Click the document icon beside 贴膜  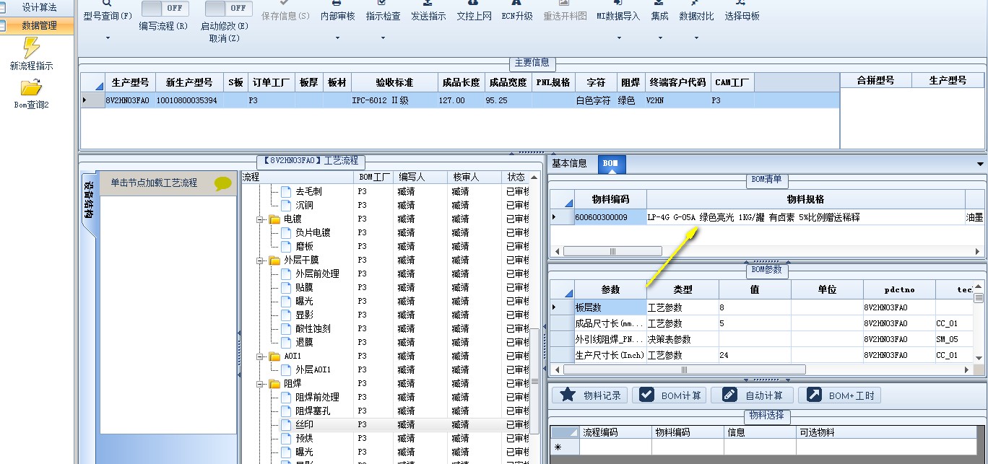tap(286, 287)
